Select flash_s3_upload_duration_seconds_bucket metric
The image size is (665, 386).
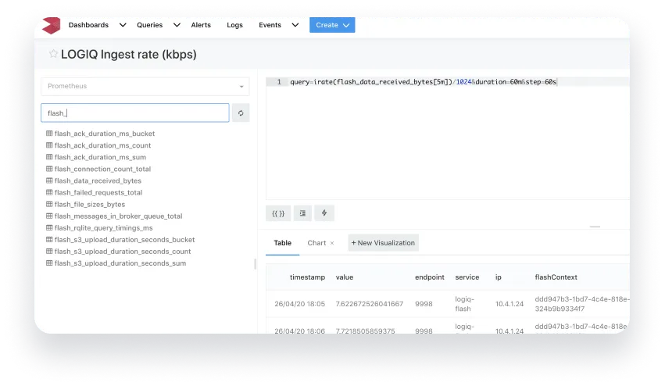125,240
